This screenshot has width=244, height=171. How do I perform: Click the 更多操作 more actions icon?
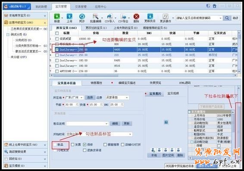166,16
